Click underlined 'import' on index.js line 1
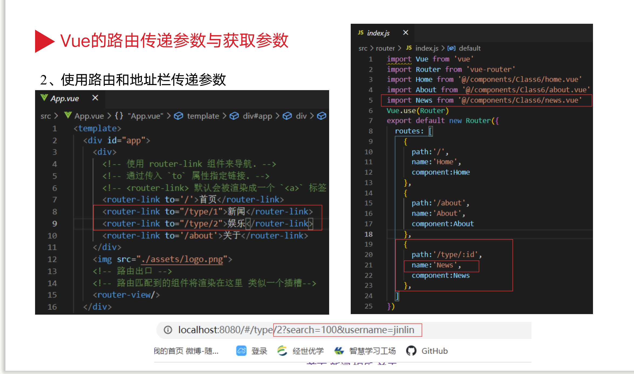This screenshot has width=634, height=374. [x=399, y=59]
